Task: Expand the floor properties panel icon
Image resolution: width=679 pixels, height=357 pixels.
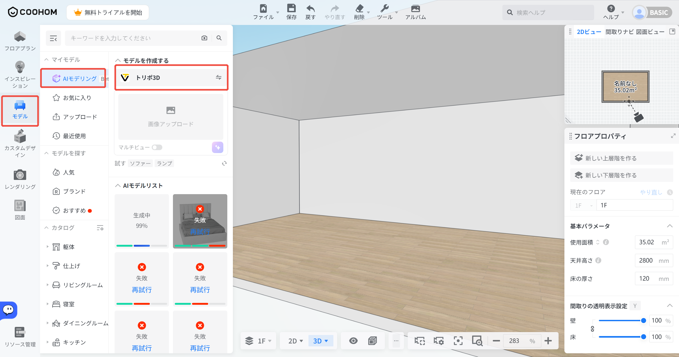Action: [673, 136]
